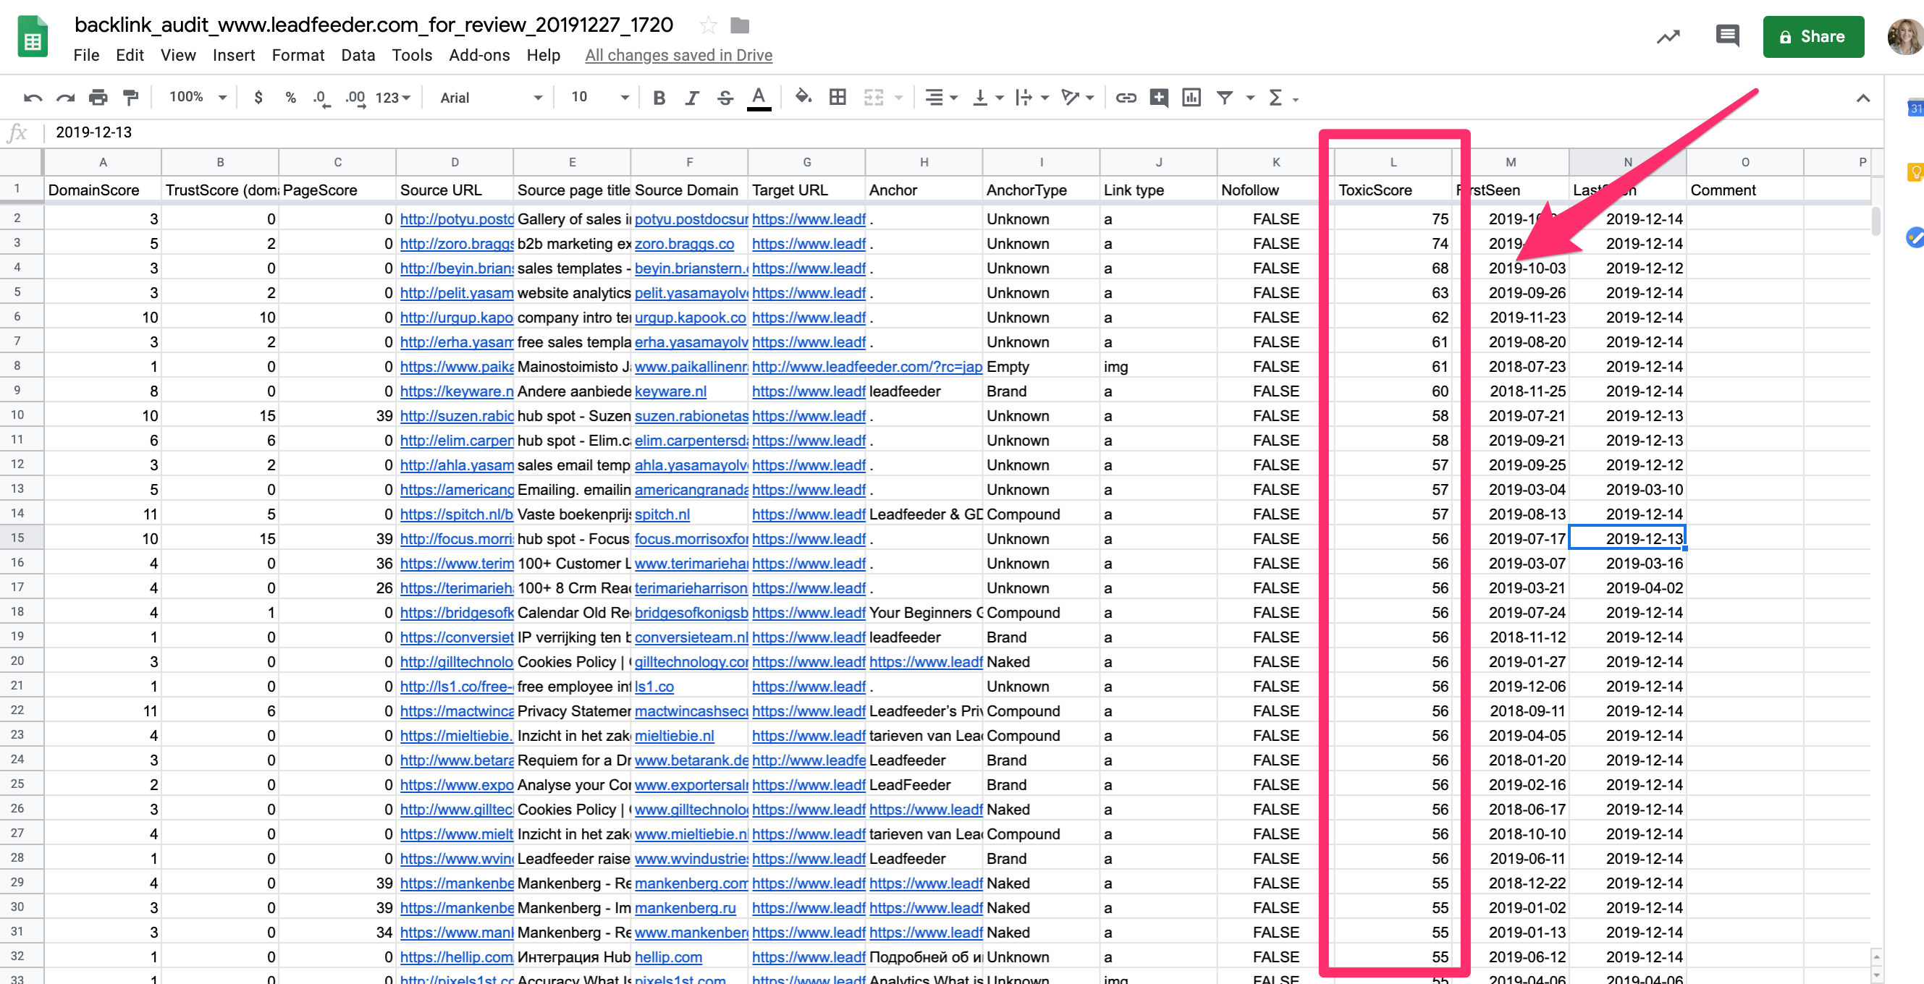Click the Borders icon
This screenshot has height=984, width=1924.
pos(837,98)
